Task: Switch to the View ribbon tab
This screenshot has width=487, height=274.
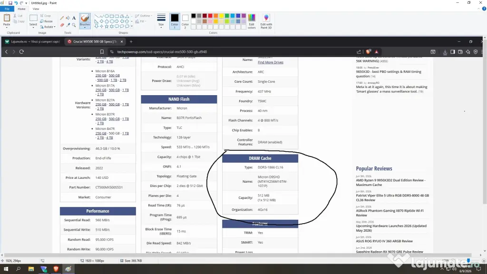Action: [36, 9]
